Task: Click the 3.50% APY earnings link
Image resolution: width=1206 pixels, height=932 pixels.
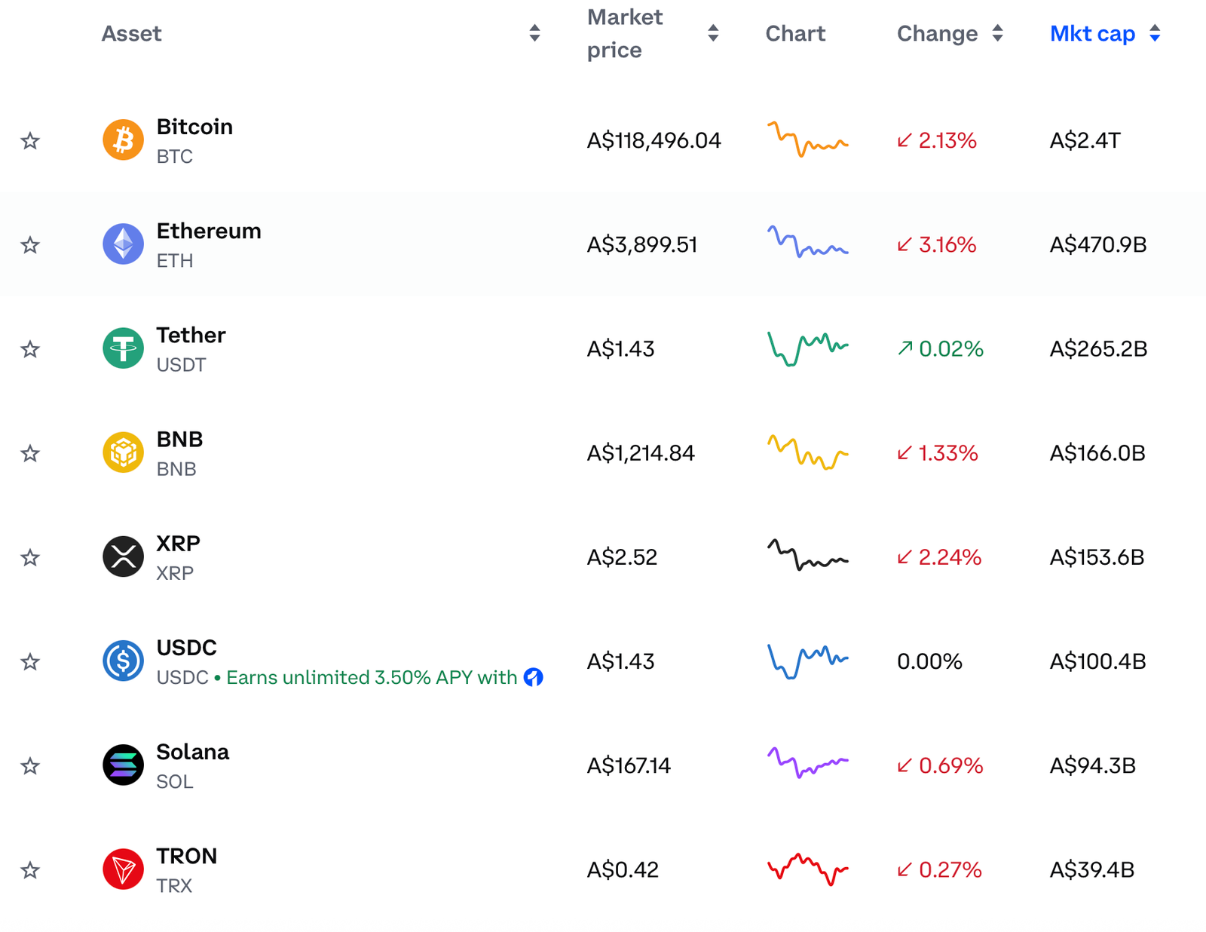Action: (x=368, y=677)
